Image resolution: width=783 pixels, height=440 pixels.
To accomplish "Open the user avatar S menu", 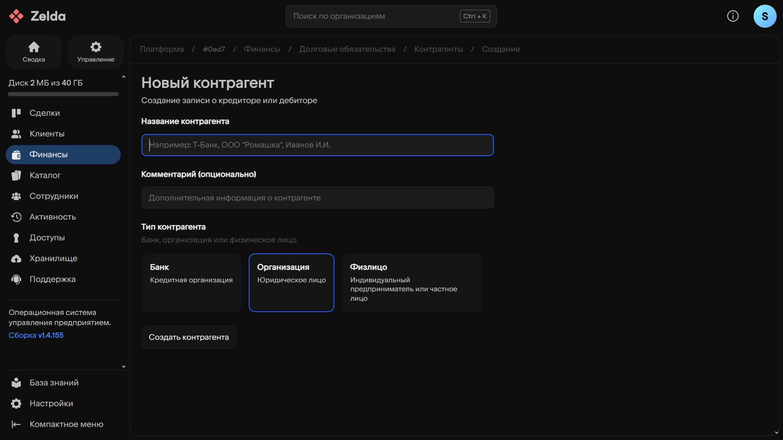I will pos(765,16).
